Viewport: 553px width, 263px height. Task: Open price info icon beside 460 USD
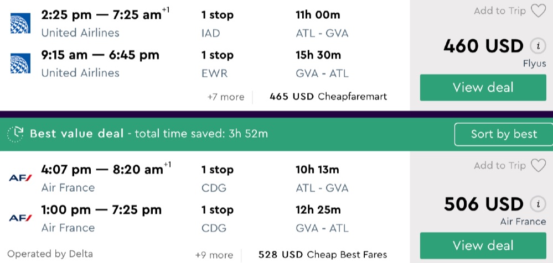(535, 46)
